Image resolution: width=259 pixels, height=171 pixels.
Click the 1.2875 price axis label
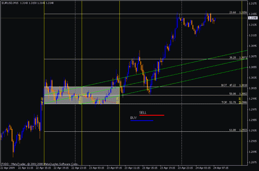(x=253, y=162)
